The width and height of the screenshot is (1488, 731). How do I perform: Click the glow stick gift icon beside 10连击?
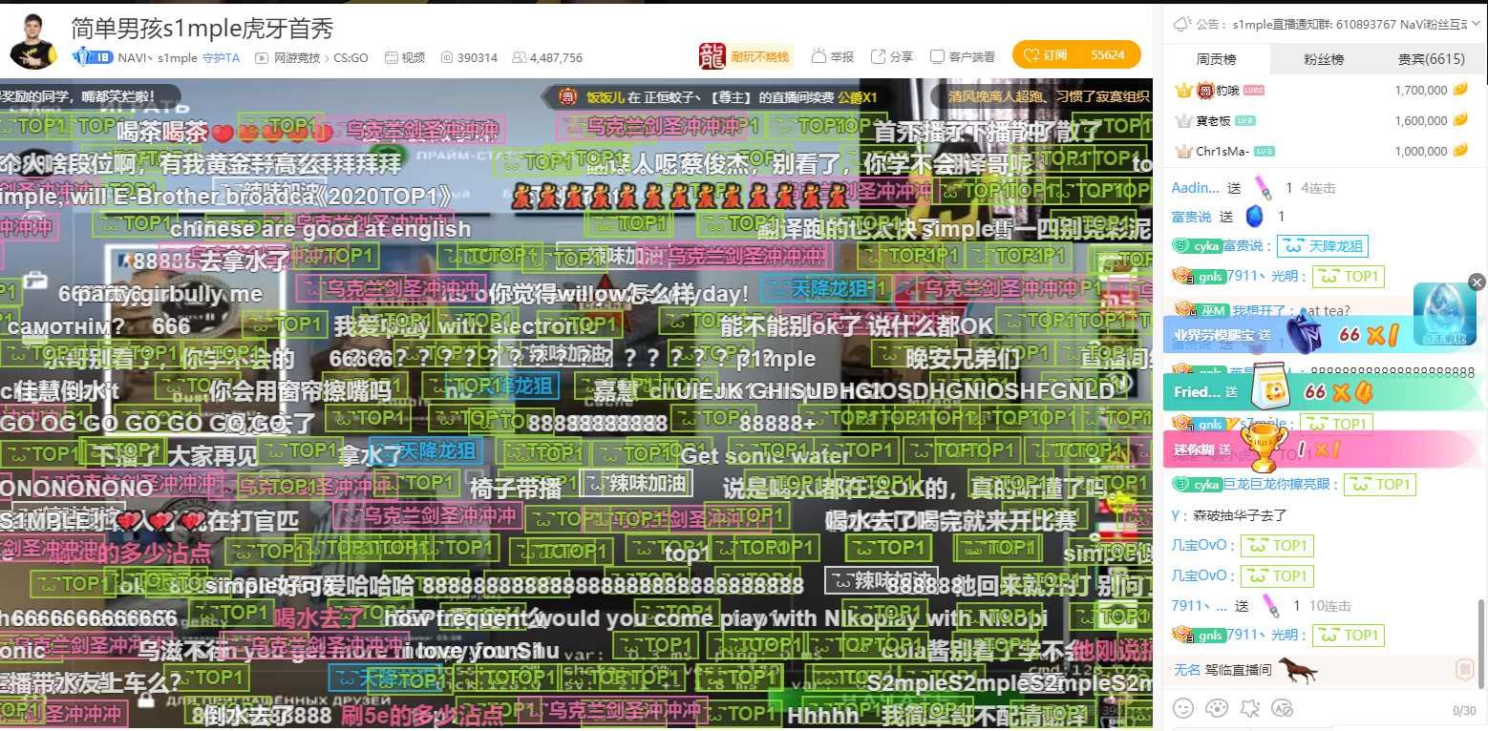pos(1270,605)
